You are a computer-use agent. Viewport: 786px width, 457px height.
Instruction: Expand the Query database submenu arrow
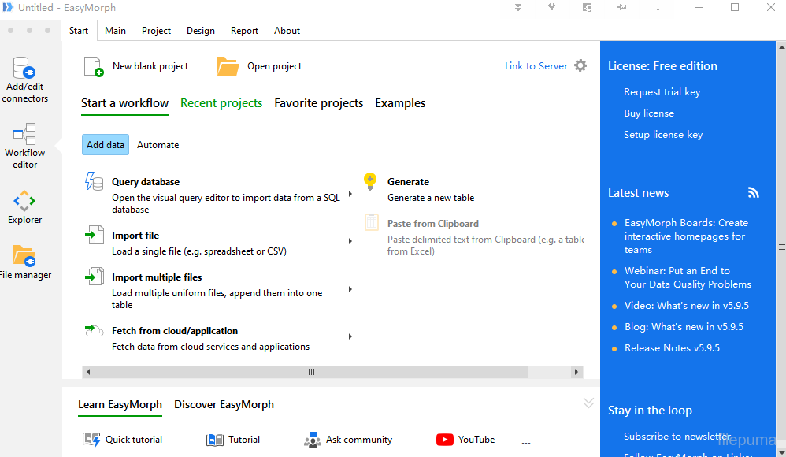pyautogui.click(x=350, y=193)
